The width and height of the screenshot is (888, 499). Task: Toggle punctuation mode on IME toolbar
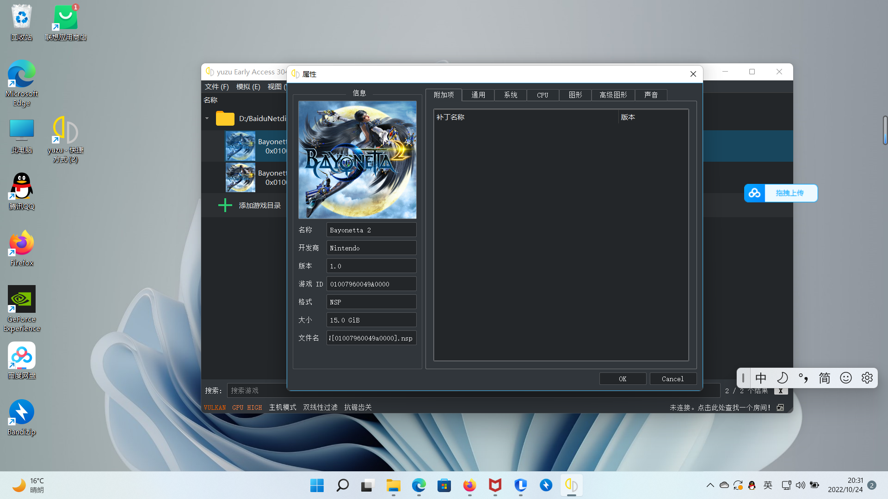[x=803, y=378]
